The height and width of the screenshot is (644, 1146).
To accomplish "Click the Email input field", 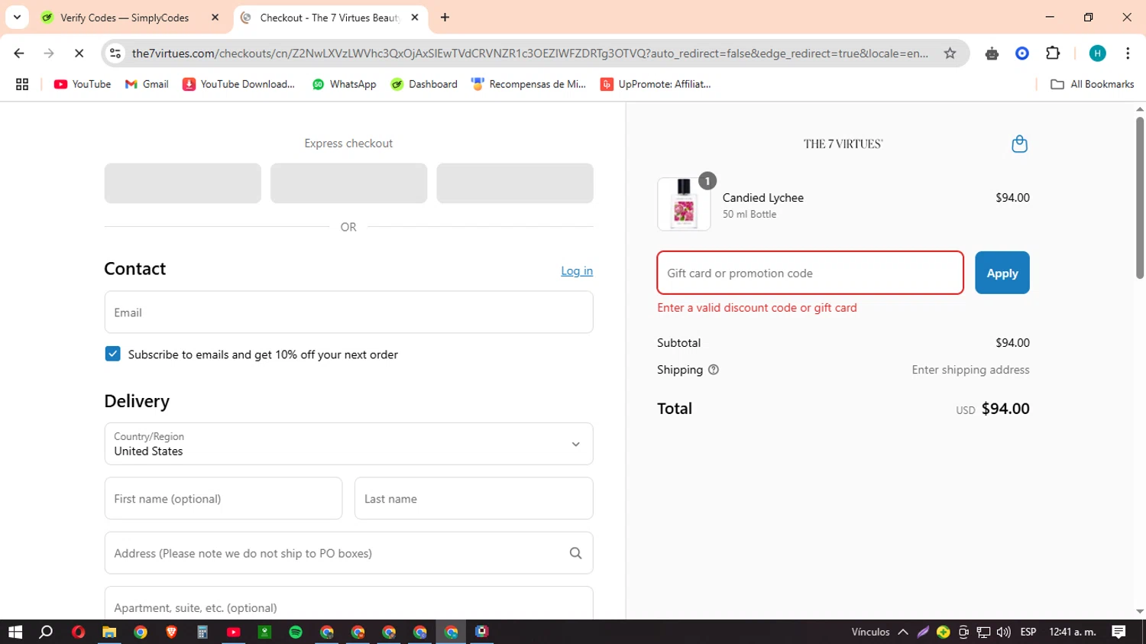I will [x=348, y=312].
